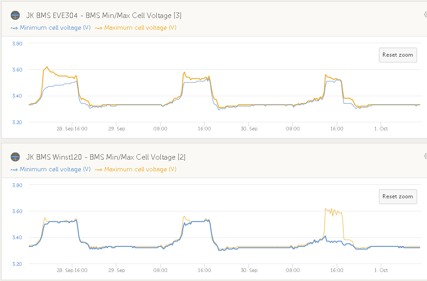
Task: Click the 29. Sep axis label in EVE304 chart
Action: click(116, 129)
